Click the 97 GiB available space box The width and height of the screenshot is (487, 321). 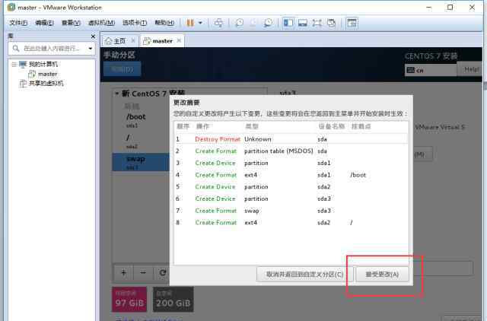coord(129,299)
